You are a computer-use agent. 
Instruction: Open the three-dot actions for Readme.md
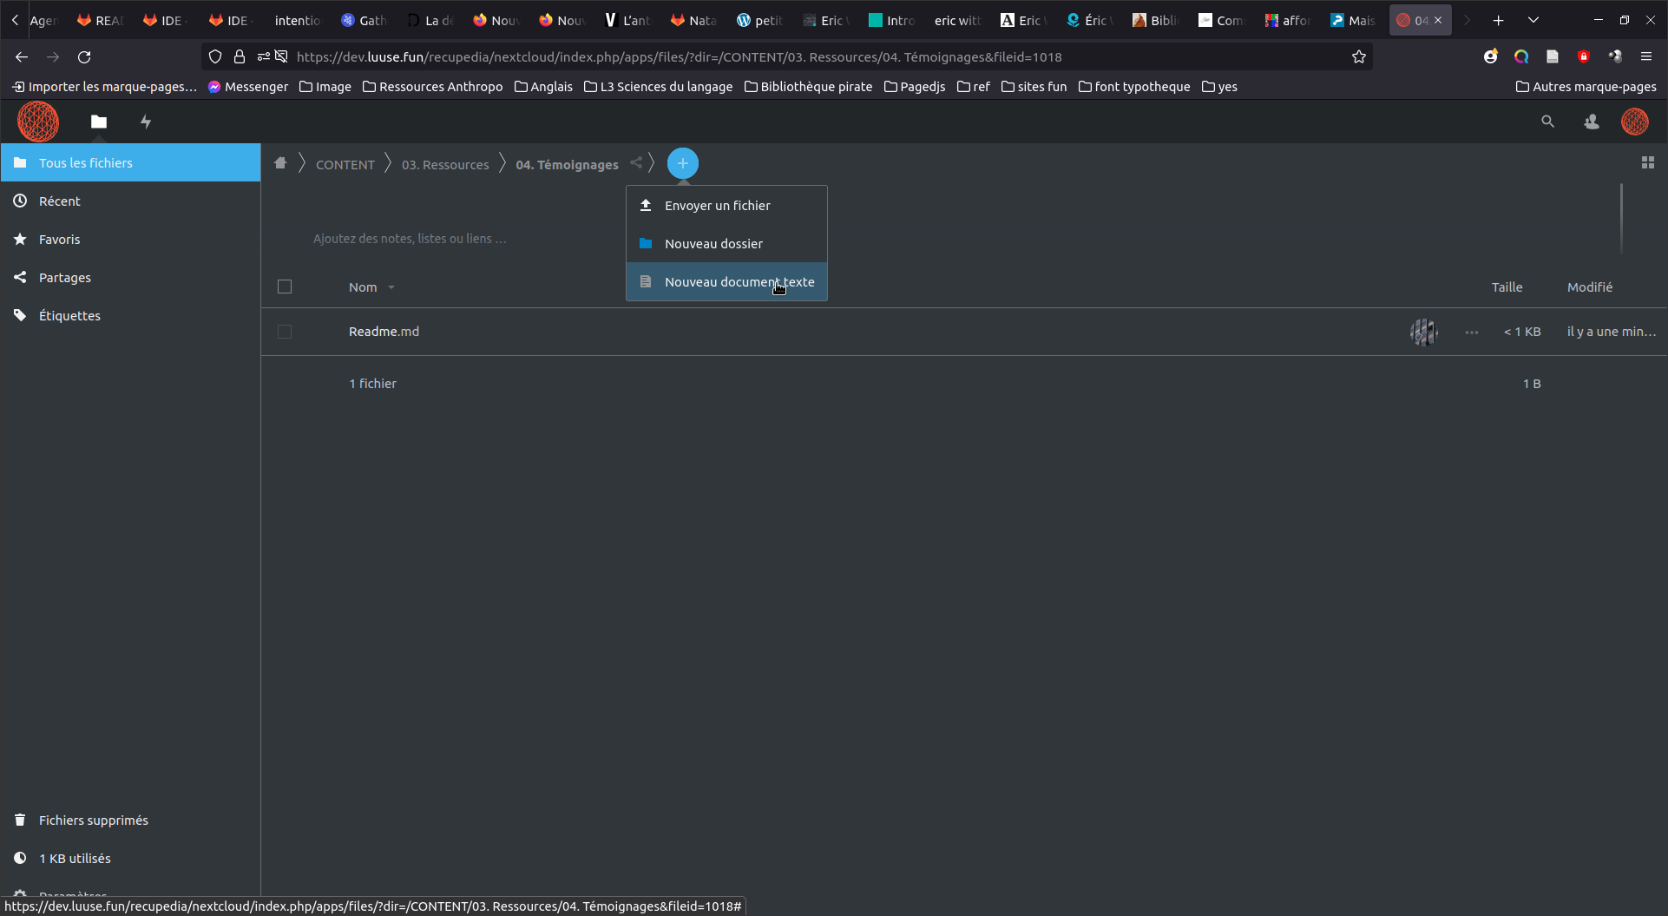(x=1471, y=332)
